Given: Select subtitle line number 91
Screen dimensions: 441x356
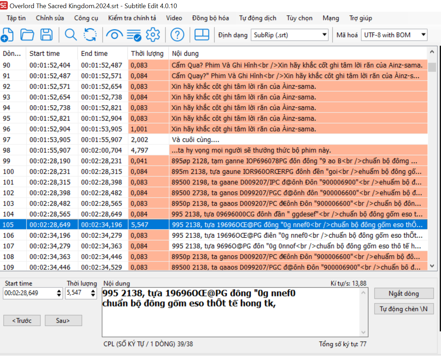Looking at the screenshot, I should click(214, 76).
